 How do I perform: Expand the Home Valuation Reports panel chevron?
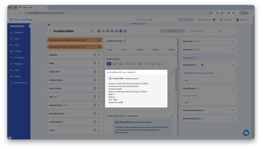233,110
